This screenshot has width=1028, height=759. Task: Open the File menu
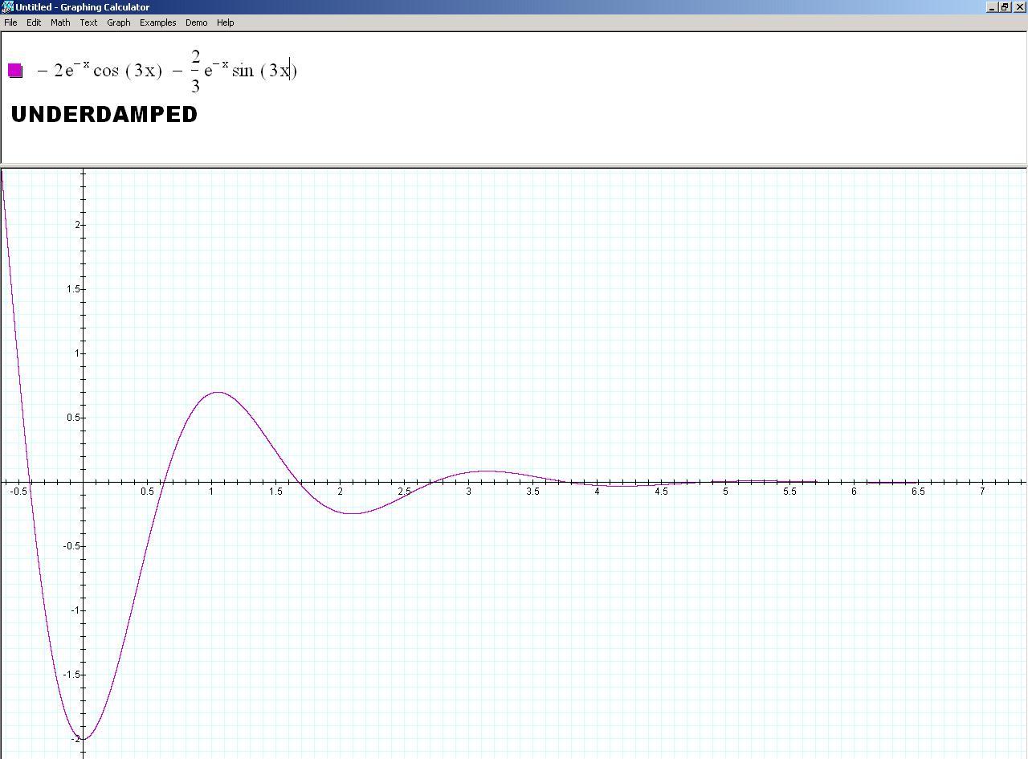pyautogui.click(x=10, y=22)
